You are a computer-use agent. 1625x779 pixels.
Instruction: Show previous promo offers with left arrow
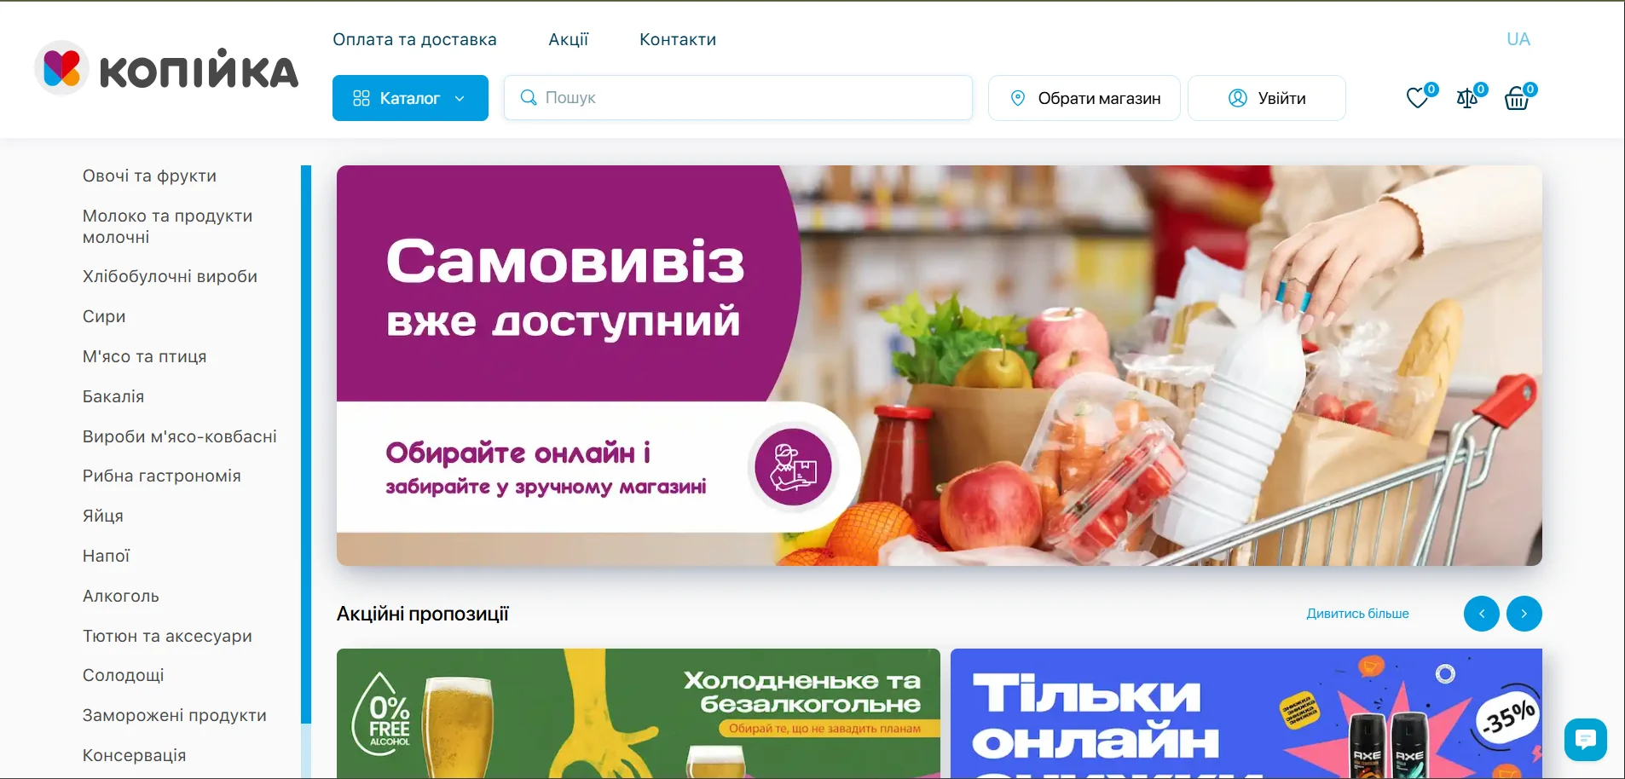click(1482, 614)
